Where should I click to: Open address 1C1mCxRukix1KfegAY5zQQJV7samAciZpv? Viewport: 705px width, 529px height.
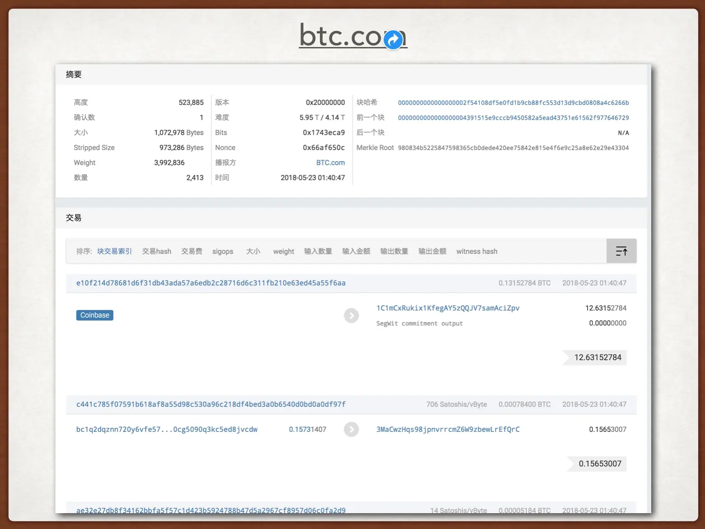pos(448,308)
